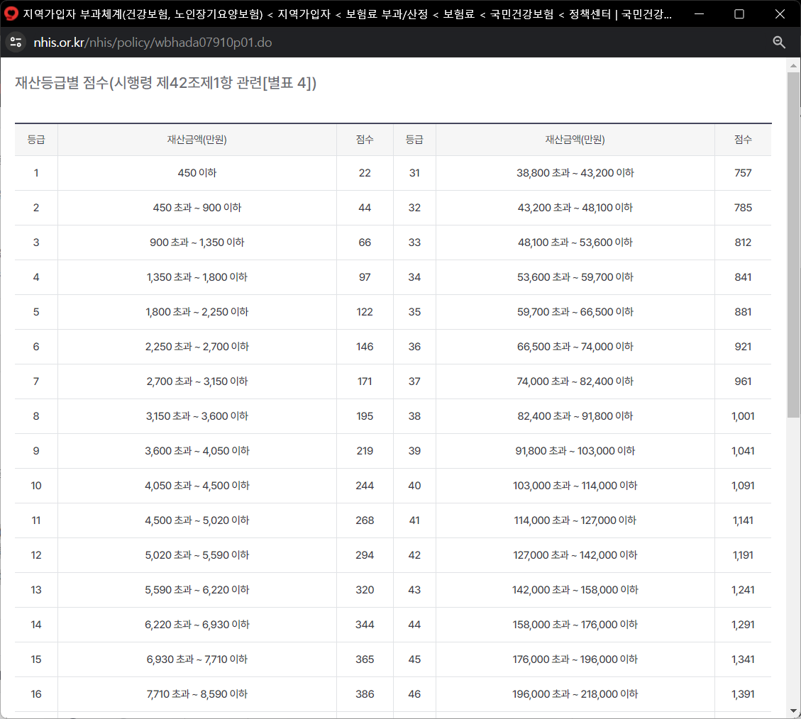This screenshot has height=719, width=801.
Task: Click the cell '6,930 초과 ~ 7,710 이하'
Action: 197,659
